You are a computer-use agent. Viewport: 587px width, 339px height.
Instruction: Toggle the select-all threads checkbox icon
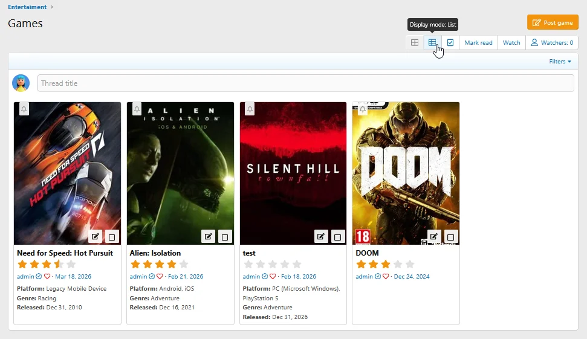(x=450, y=43)
